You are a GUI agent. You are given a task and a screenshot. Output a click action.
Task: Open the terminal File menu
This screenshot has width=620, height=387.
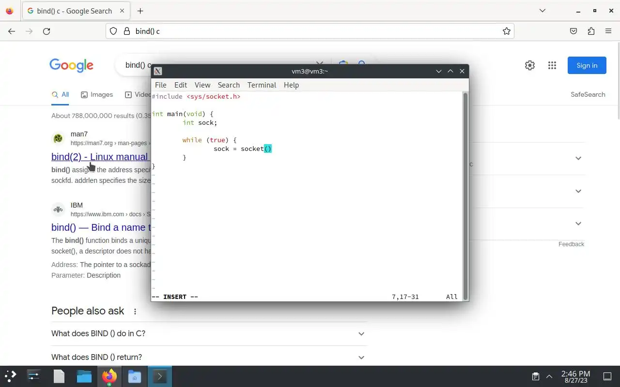(x=160, y=85)
